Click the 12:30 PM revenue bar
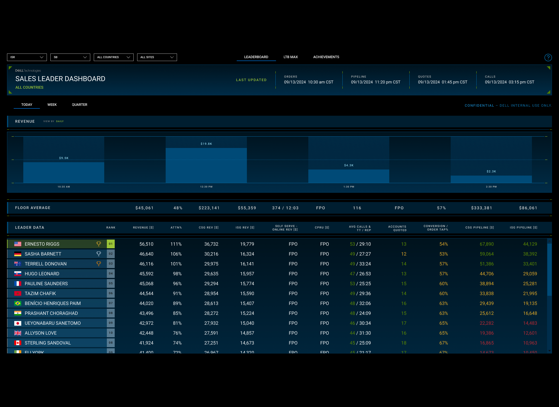Image resolution: width=559 pixels, height=407 pixels. pyautogui.click(x=206, y=165)
